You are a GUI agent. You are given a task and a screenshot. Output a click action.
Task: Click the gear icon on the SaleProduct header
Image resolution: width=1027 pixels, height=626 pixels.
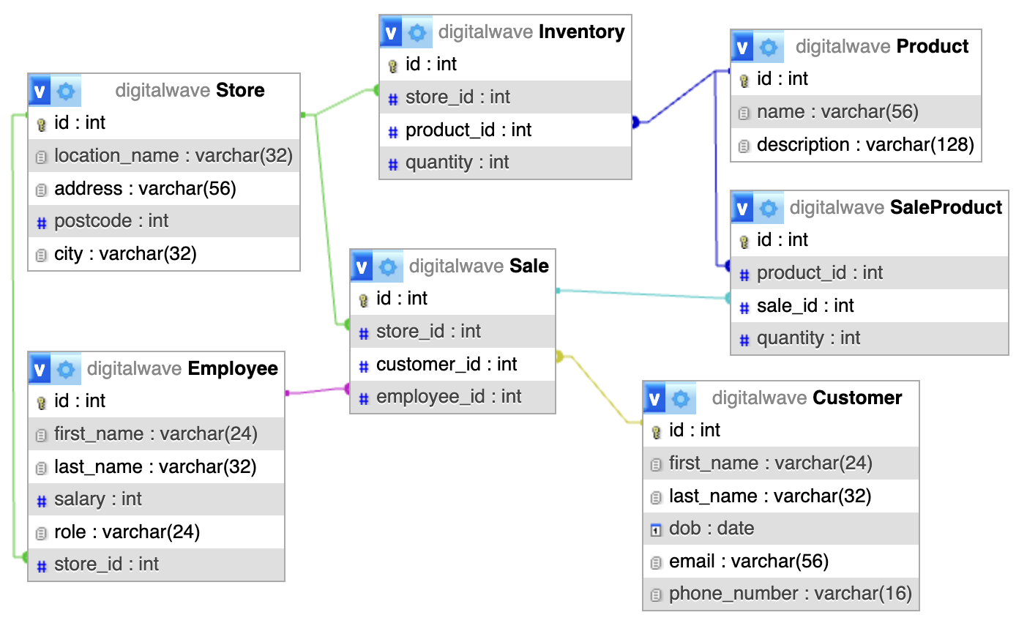tap(769, 207)
